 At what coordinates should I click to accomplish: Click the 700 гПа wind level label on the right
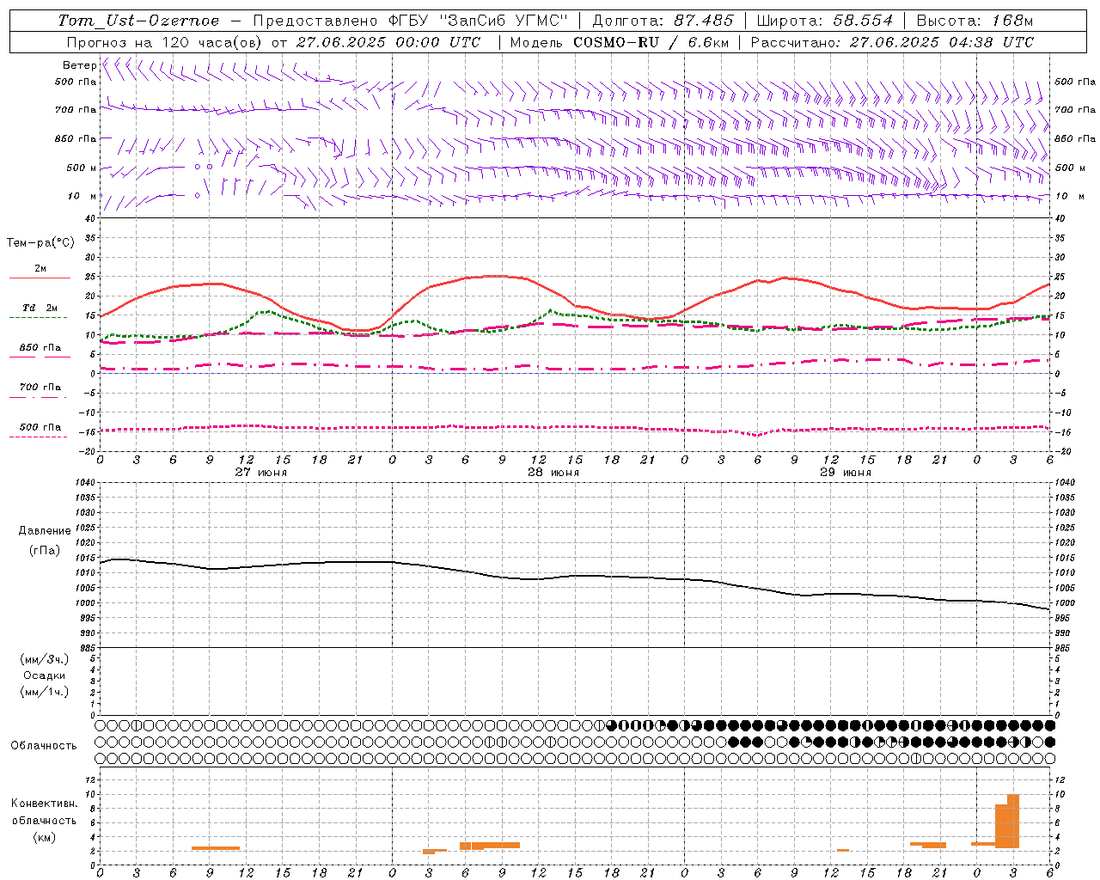1075,110
